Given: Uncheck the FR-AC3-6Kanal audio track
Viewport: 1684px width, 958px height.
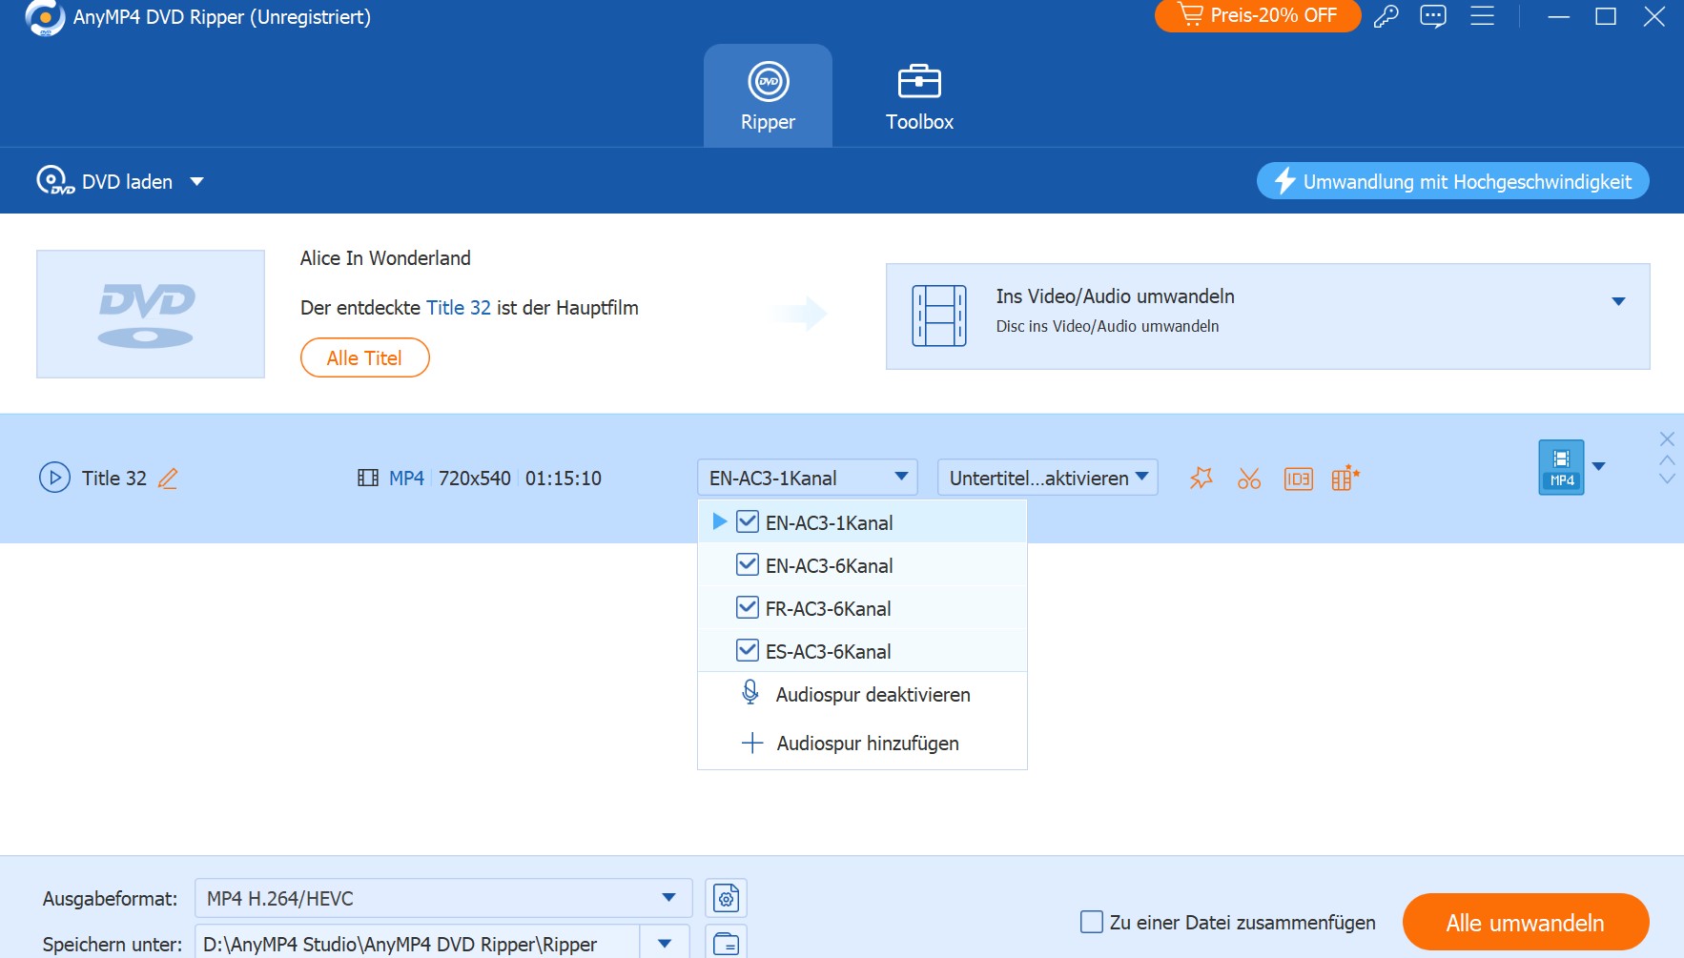Looking at the screenshot, I should click(x=748, y=607).
